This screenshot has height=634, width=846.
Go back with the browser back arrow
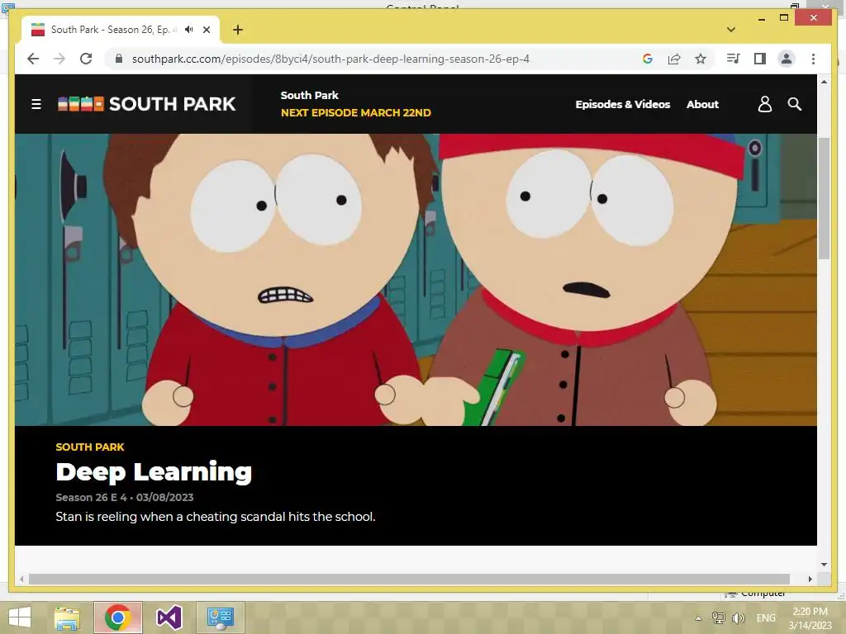[33, 59]
